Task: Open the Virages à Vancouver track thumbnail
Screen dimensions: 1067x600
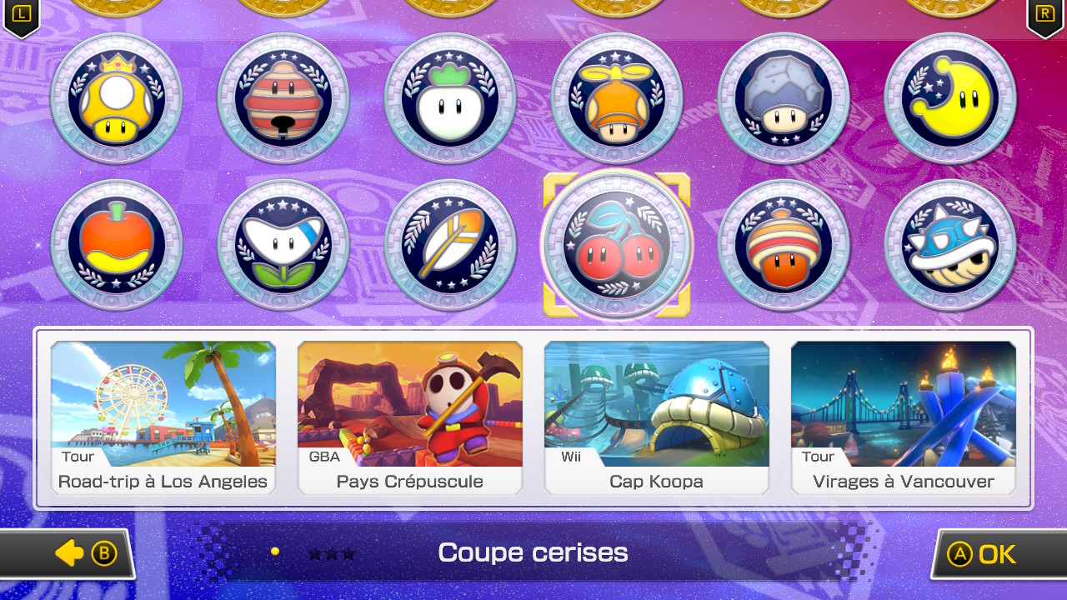Action: coord(904,417)
